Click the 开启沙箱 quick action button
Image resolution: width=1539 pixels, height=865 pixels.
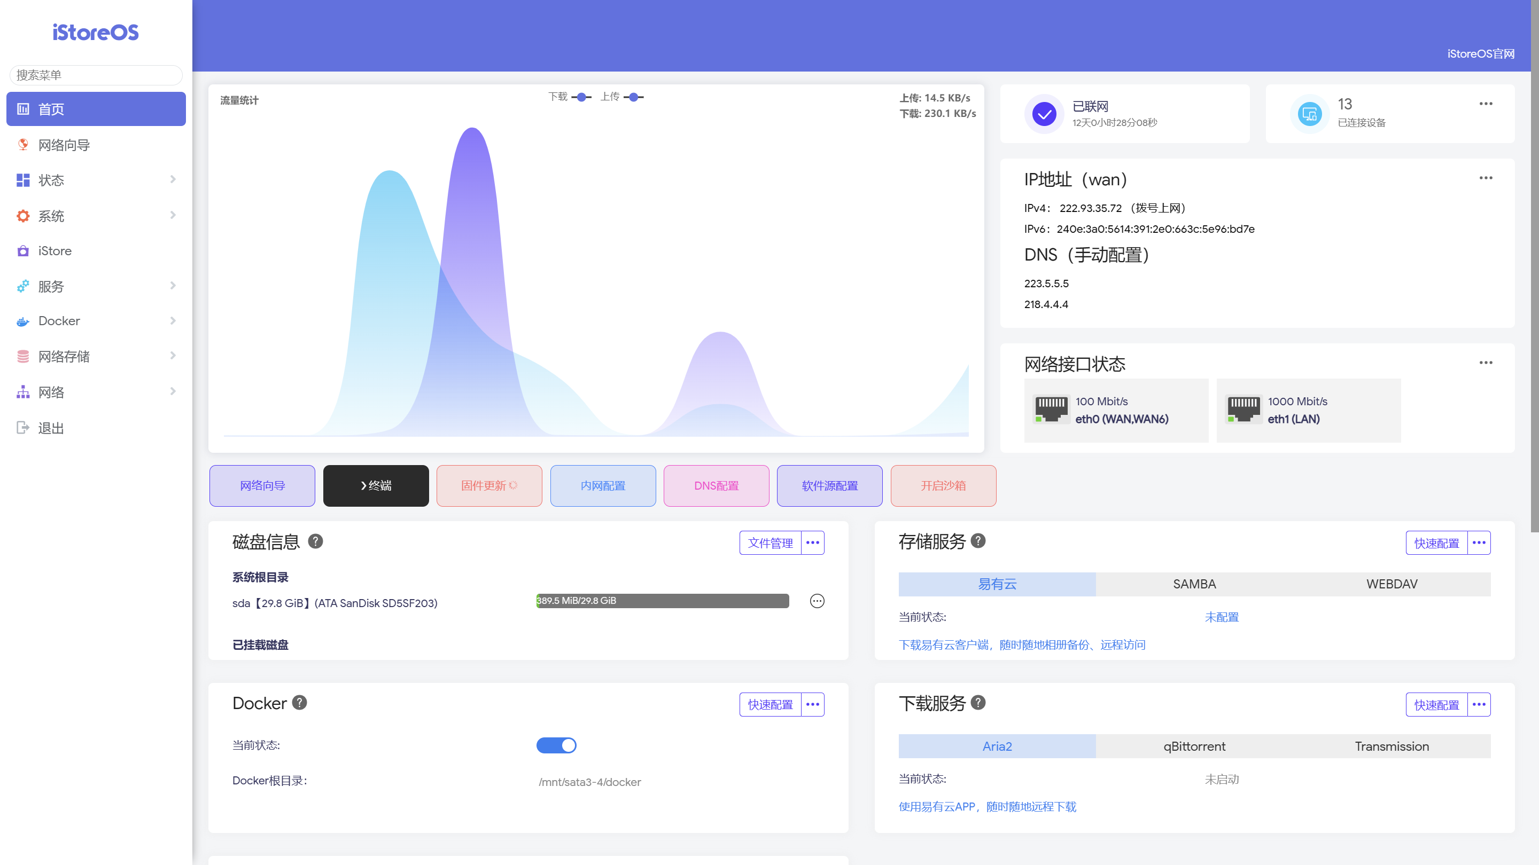point(943,485)
